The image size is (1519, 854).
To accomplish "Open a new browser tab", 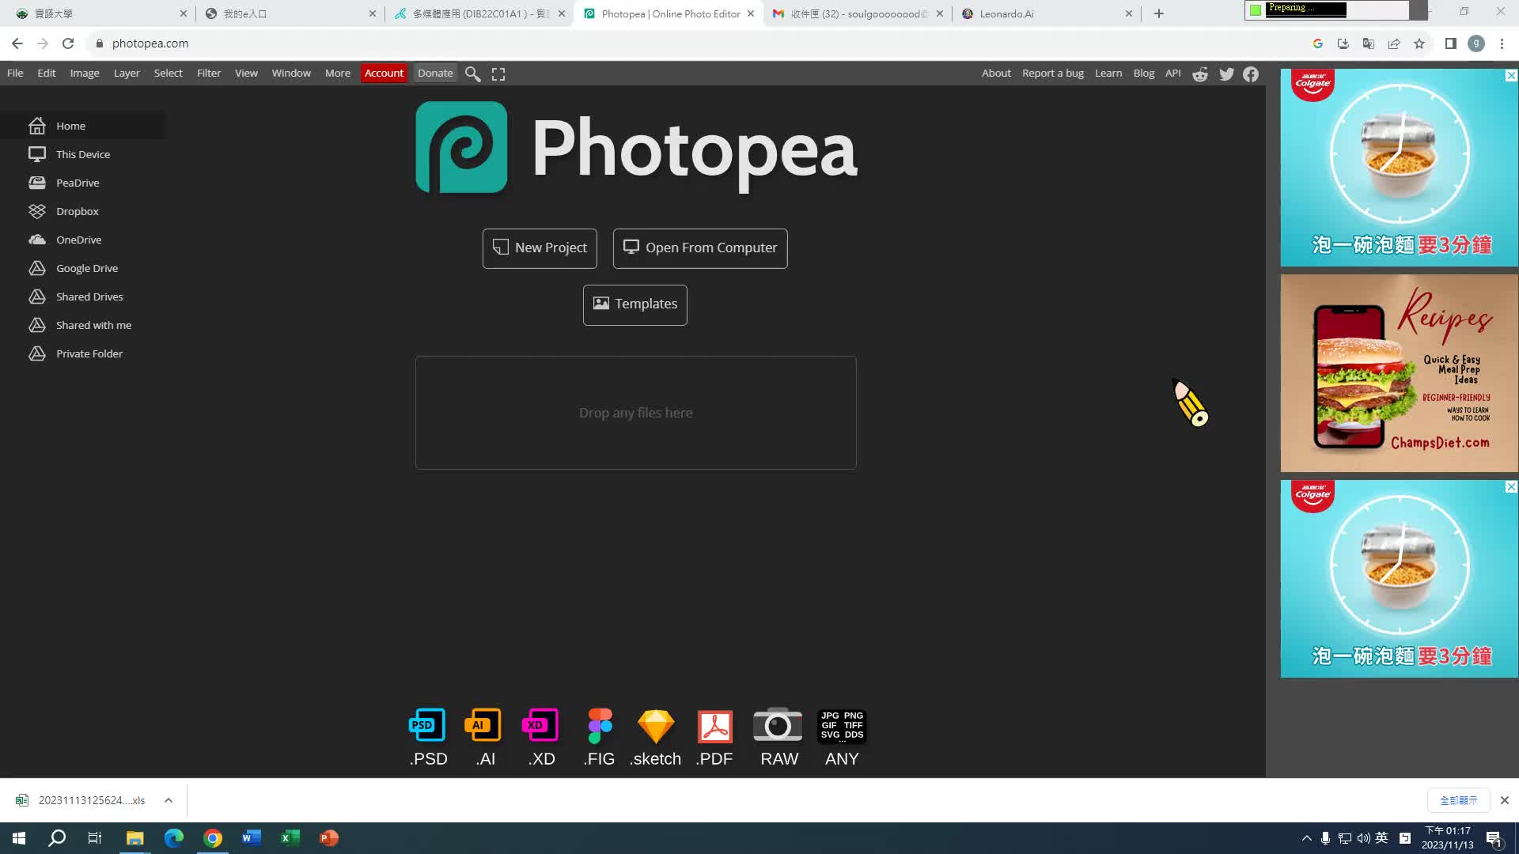I will (x=1159, y=13).
